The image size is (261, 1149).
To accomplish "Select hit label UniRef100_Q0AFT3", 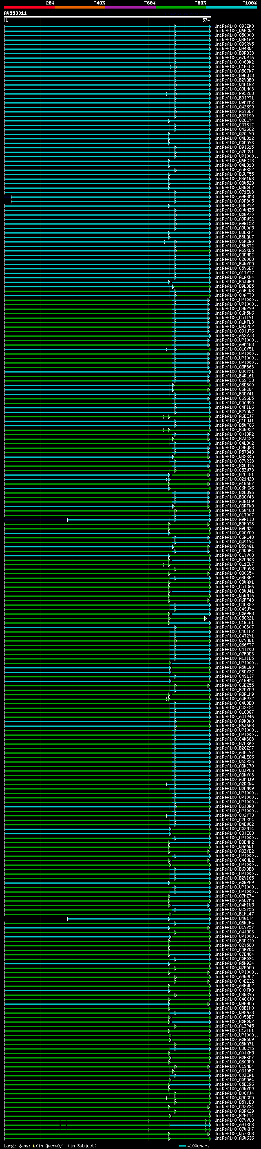I will [234, 295].
